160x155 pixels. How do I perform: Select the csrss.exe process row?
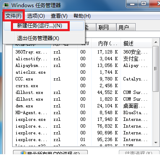coord(82,86)
